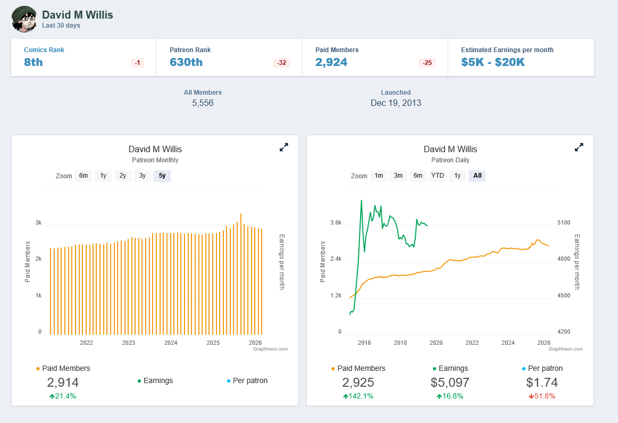Select YTD zoom on daily chart
618x423 pixels.
click(x=438, y=176)
